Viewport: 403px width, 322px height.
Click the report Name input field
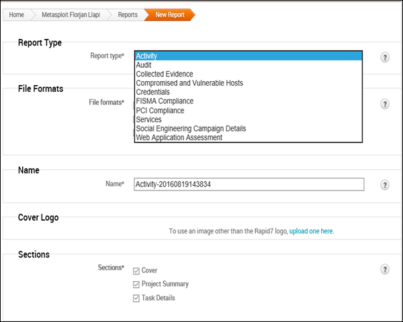pos(249,184)
